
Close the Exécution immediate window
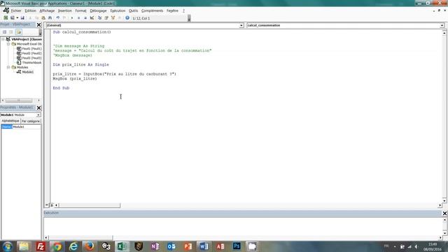tap(444, 213)
